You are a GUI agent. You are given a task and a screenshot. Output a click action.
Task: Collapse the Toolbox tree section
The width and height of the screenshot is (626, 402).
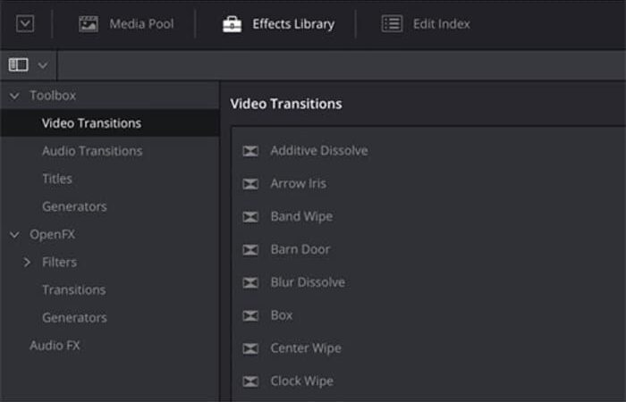click(x=13, y=96)
